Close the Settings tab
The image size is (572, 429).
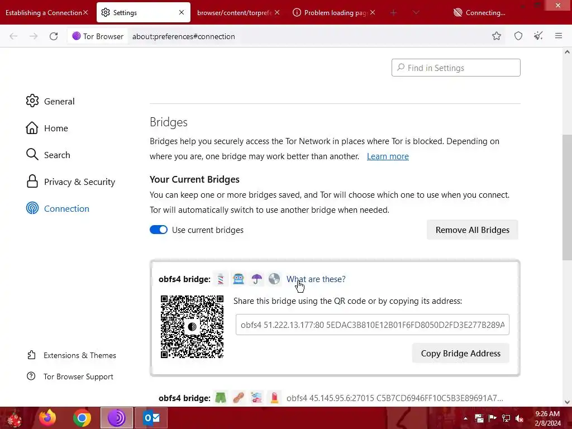(x=182, y=12)
